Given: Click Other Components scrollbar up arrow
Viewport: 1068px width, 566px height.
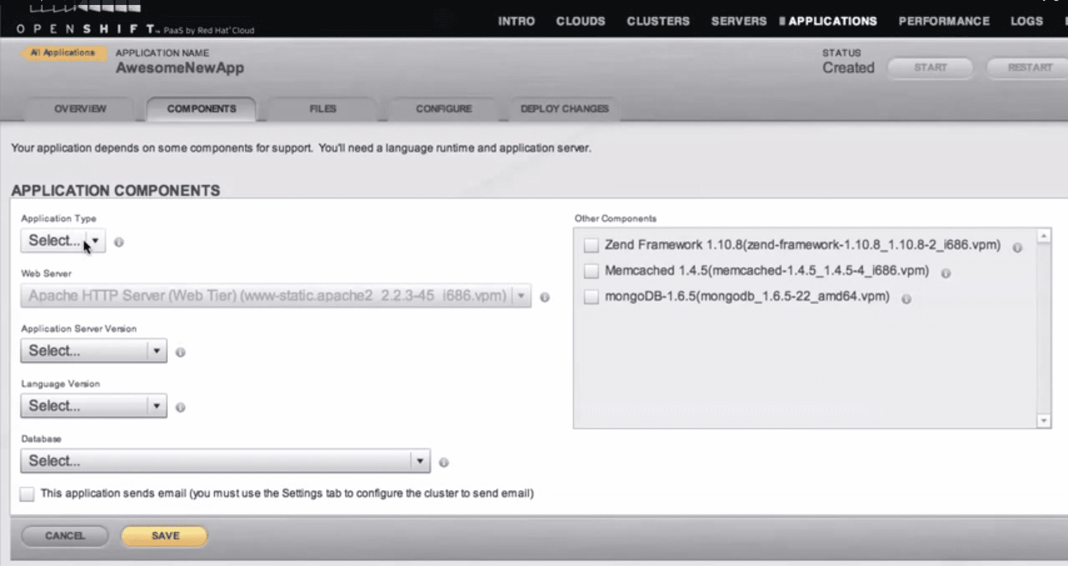Looking at the screenshot, I should [1044, 236].
